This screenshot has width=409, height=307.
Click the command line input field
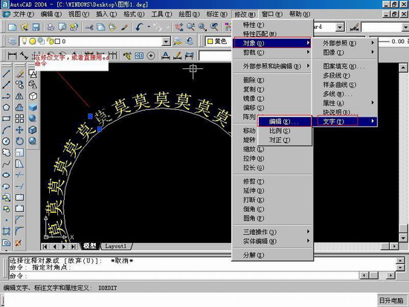tap(184, 276)
